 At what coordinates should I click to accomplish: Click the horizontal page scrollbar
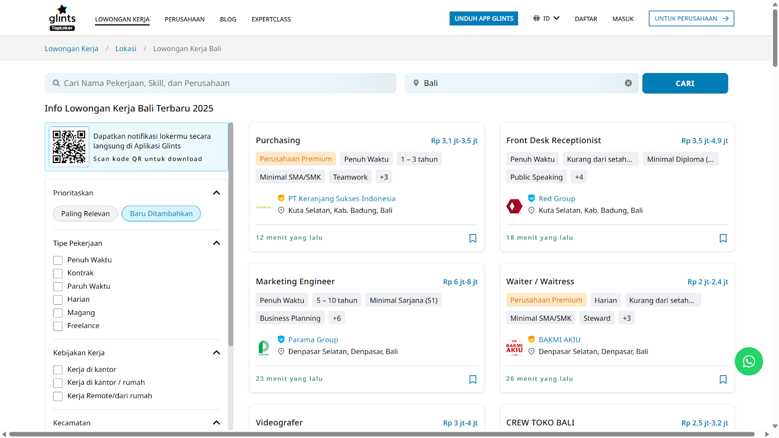point(382,434)
